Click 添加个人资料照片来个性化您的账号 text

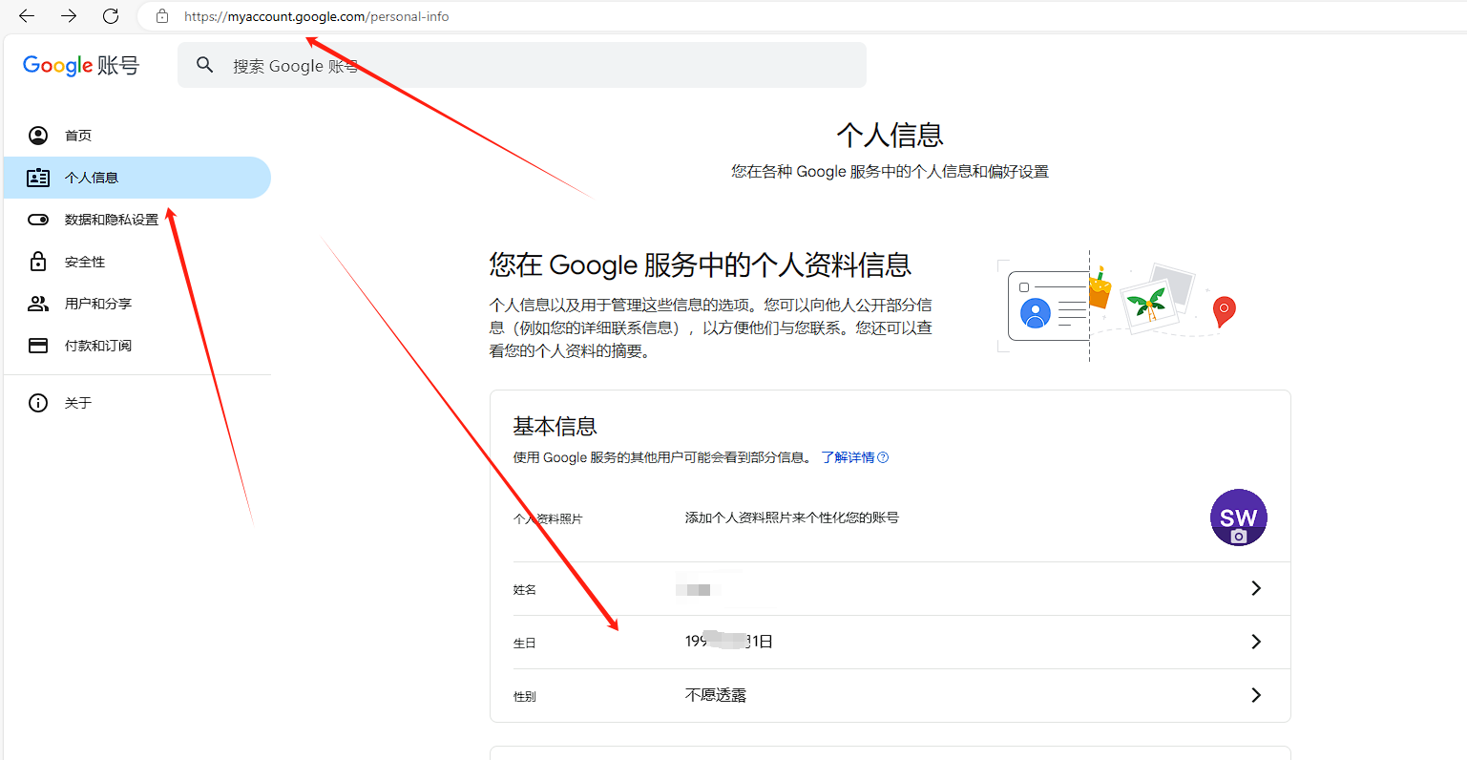point(792,517)
